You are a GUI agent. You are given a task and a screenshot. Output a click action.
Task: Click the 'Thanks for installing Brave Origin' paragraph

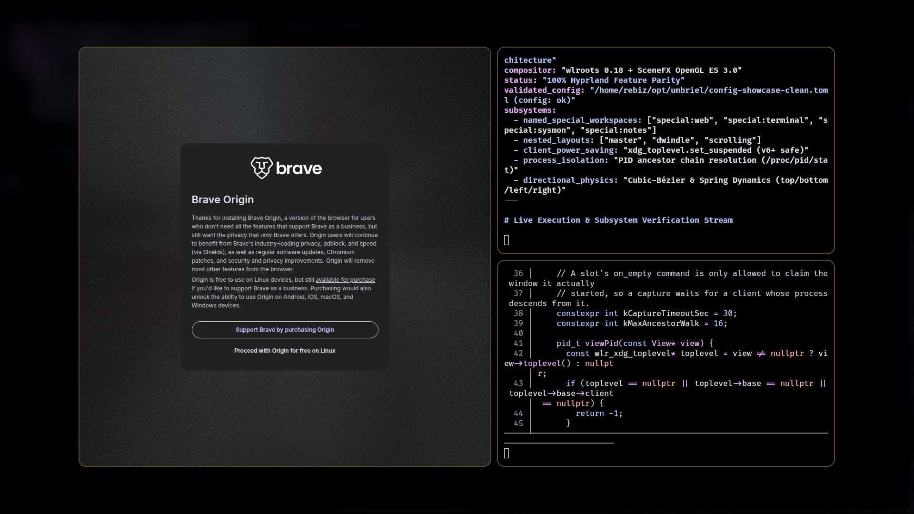pos(285,244)
